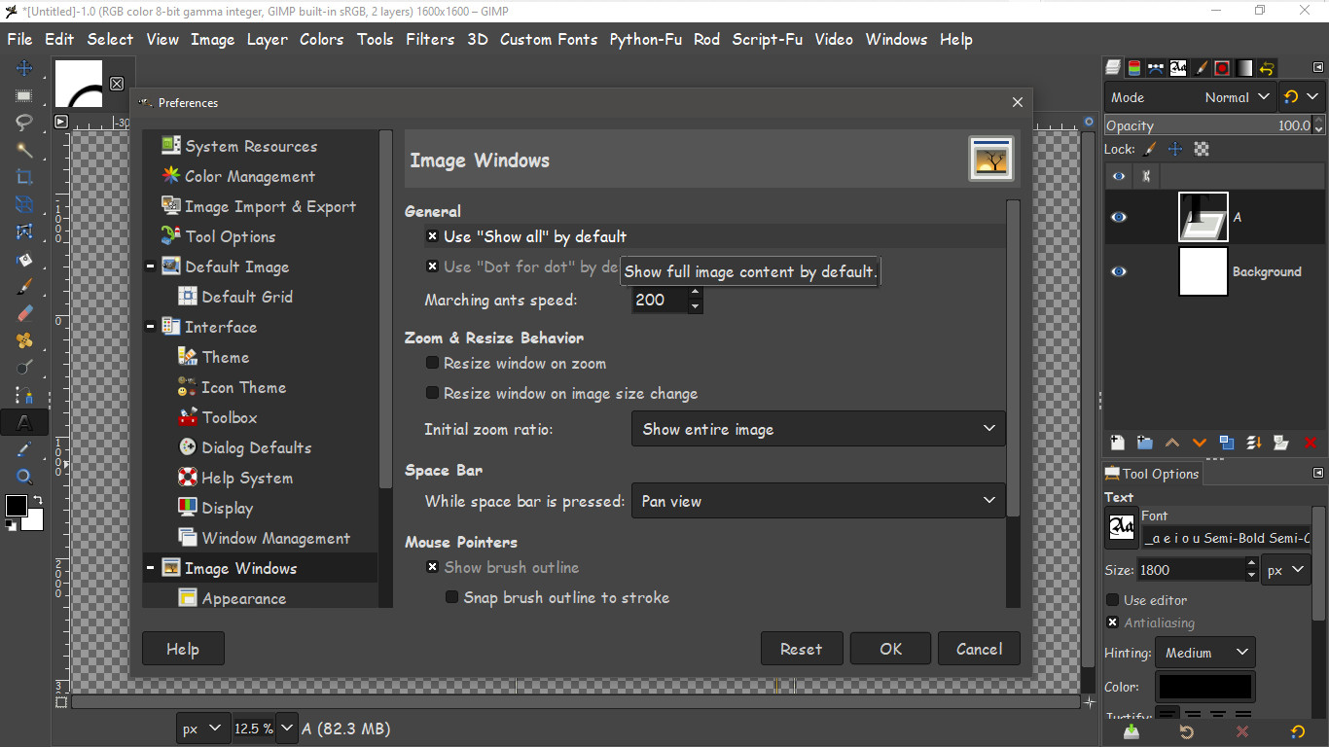
Task: Create a new layer
Action: point(1117,443)
